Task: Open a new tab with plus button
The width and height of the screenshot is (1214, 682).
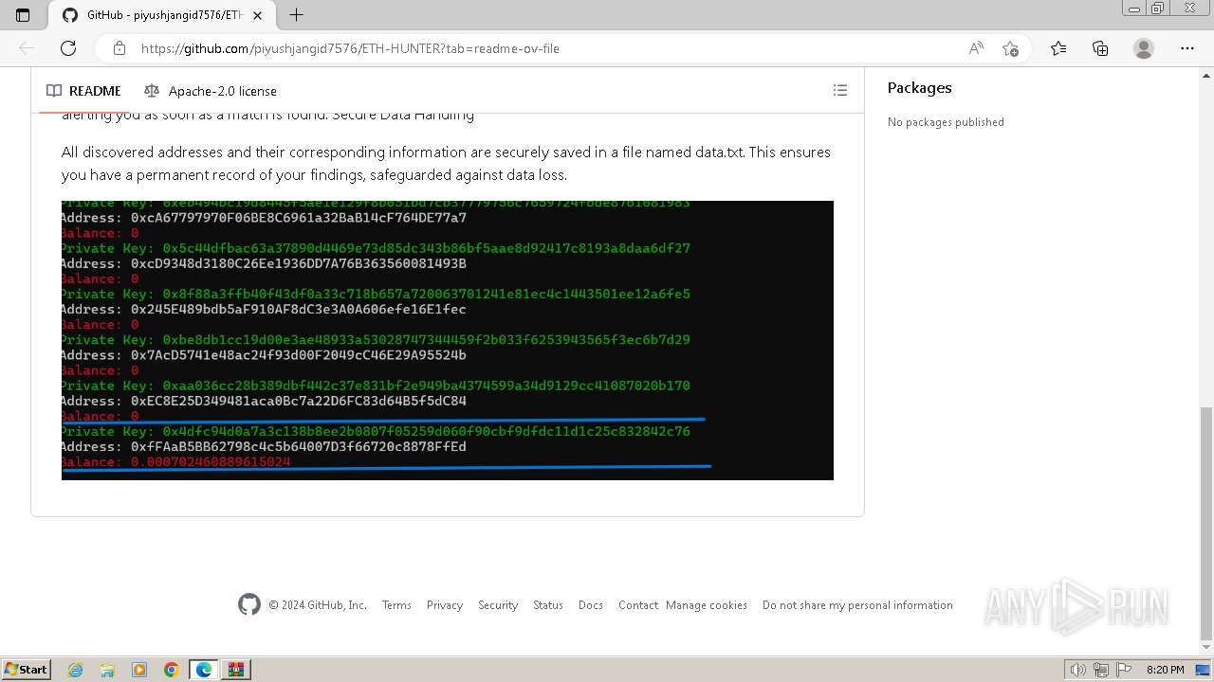Action: [296, 15]
